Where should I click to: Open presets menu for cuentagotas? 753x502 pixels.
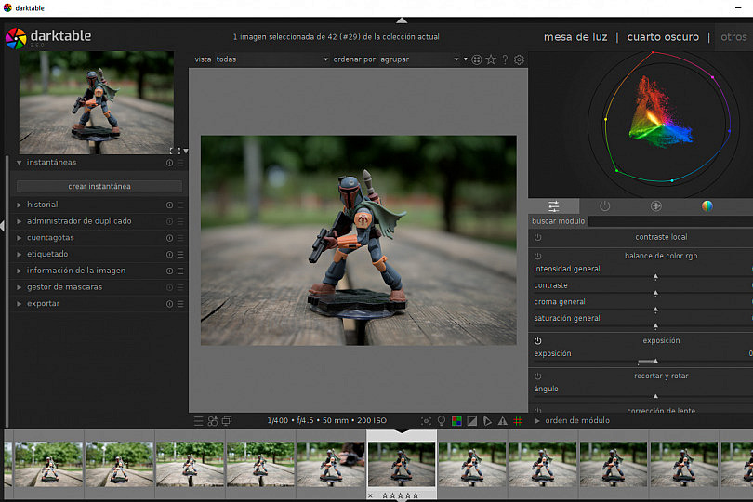coord(180,238)
